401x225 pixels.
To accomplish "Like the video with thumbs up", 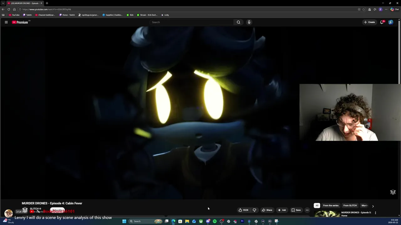I will point(243,210).
